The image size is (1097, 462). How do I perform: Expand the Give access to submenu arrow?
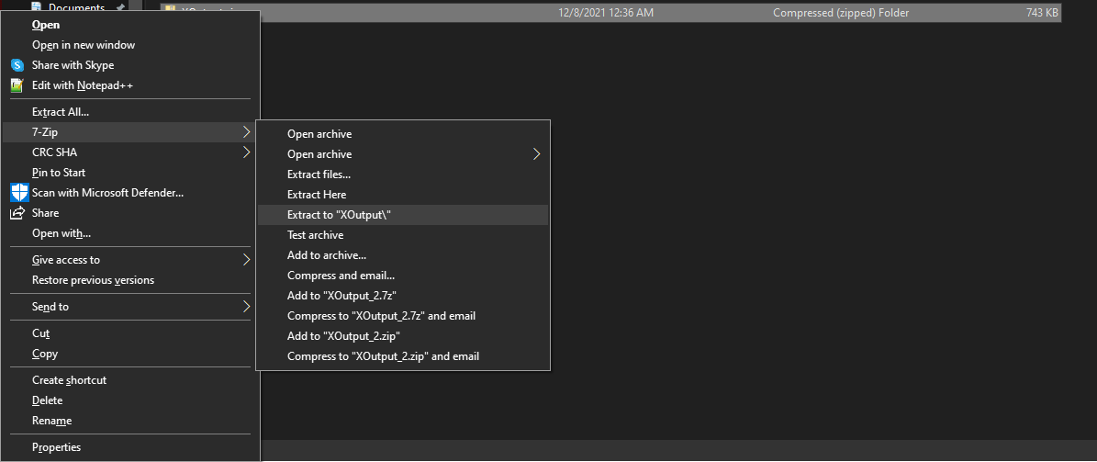pyautogui.click(x=246, y=260)
